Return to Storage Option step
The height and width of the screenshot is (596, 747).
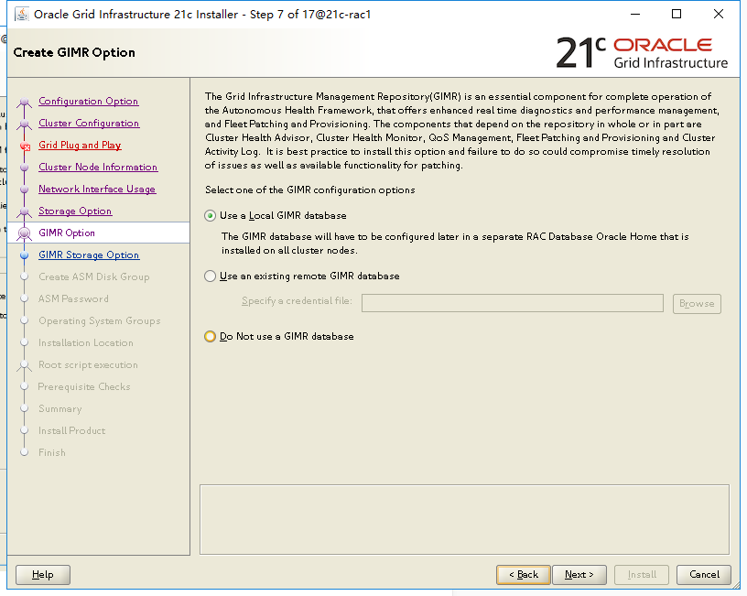click(x=75, y=211)
